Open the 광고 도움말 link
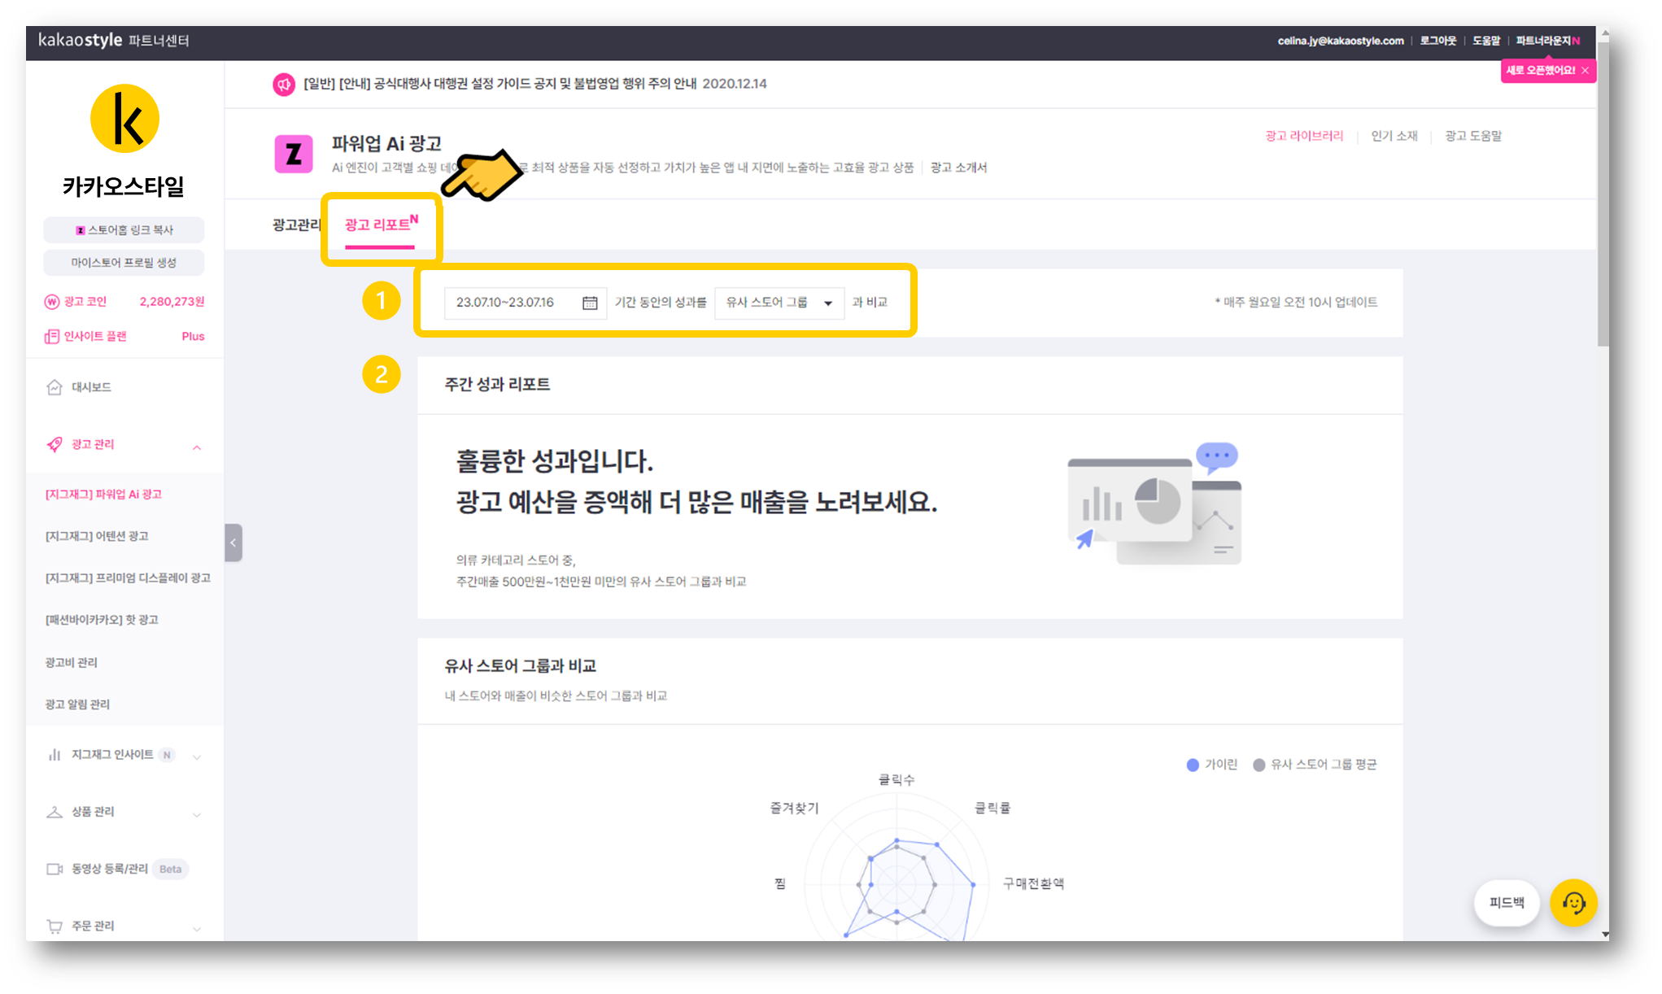 click(x=1473, y=136)
